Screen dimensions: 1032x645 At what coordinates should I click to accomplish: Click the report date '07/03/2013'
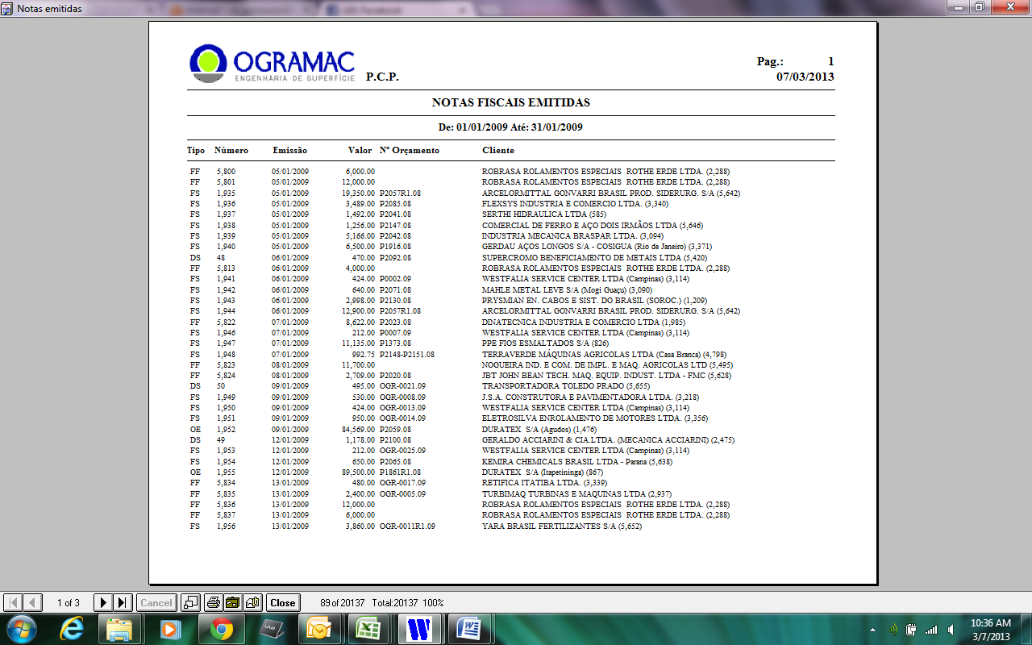pyautogui.click(x=805, y=77)
